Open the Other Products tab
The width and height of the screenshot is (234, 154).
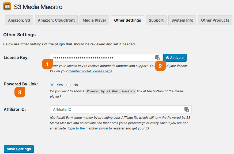coord(215,20)
